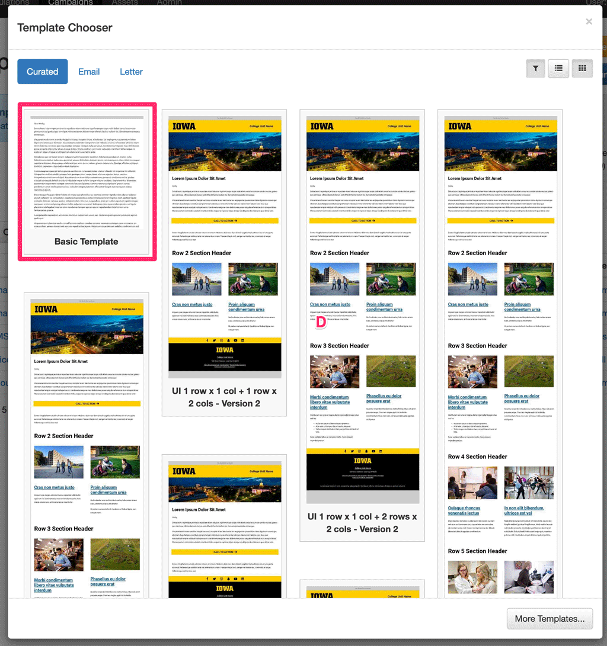Image resolution: width=607 pixels, height=646 pixels.
Task: Click the Row 5 Section Header in tallest template
Action: pos(478,551)
